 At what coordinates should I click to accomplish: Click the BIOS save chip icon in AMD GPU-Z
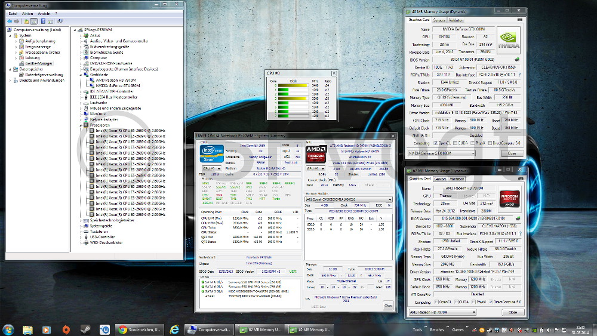[x=518, y=218]
